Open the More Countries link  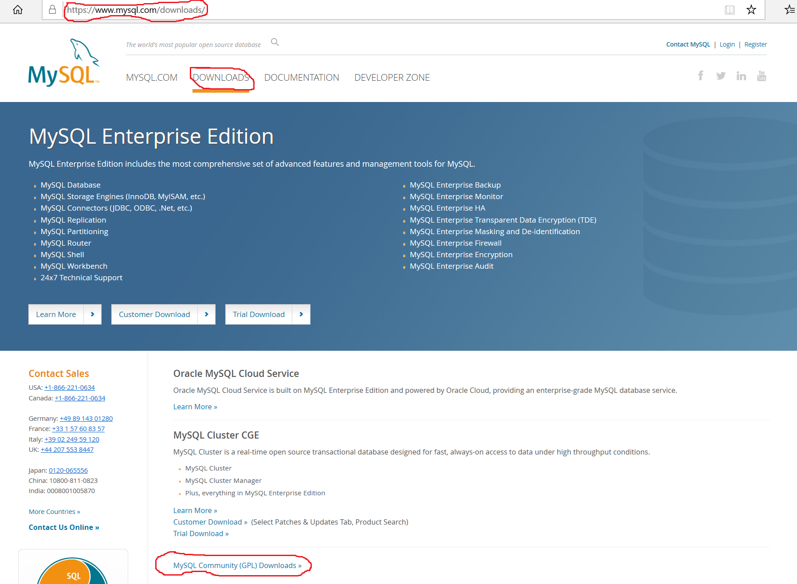[x=55, y=512]
